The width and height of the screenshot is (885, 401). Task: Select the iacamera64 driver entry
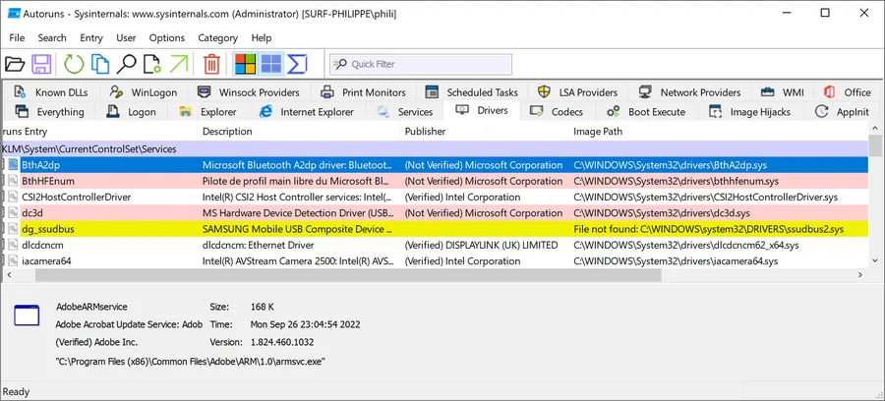tap(435, 261)
